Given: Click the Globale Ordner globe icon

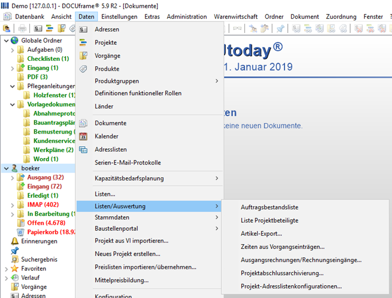Looking at the screenshot, I should tap(14, 41).
